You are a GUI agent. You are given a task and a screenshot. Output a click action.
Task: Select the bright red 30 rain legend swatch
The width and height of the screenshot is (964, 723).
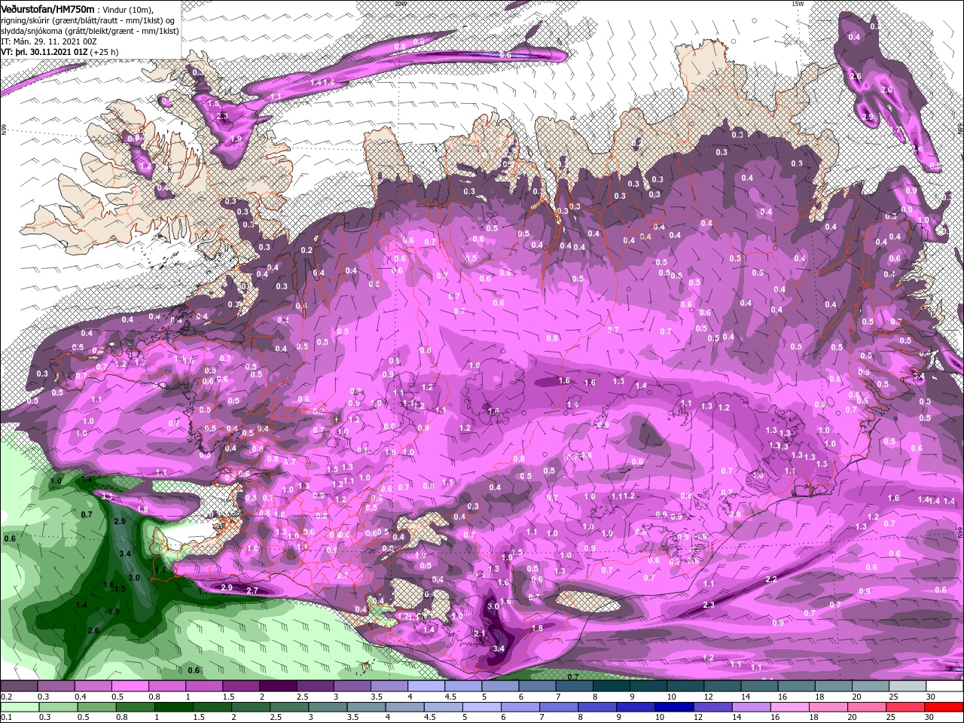tap(944, 707)
